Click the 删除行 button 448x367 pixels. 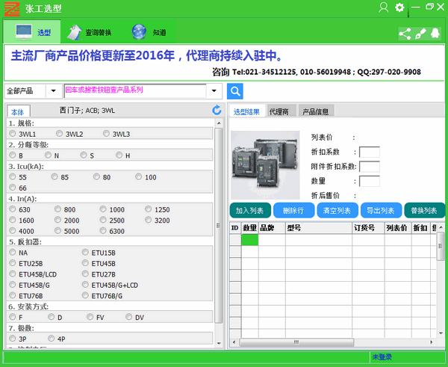pyautogui.click(x=293, y=211)
